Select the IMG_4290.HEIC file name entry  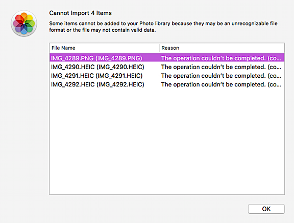(x=97, y=67)
